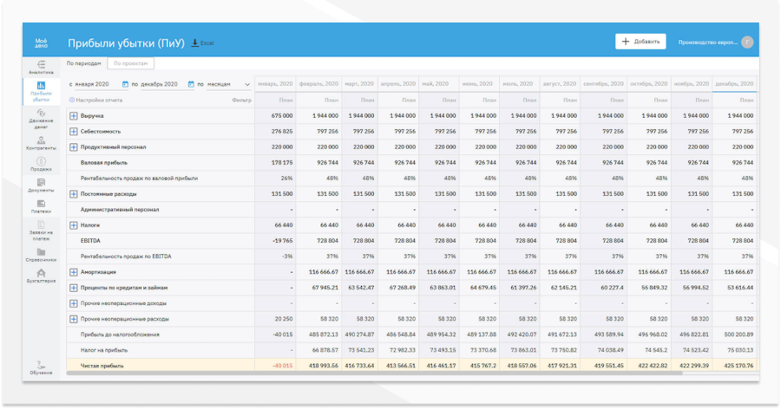Open the Фильтр option
Image resolution: width=781 pixels, height=409 pixels.
241,100
